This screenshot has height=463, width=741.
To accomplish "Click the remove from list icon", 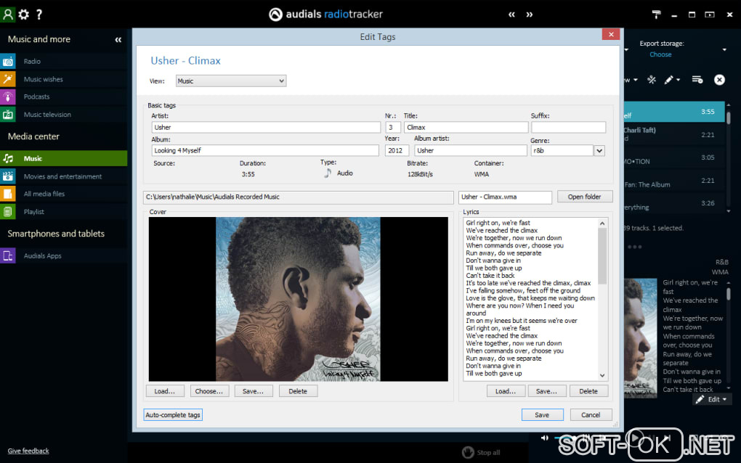I will 697,80.
